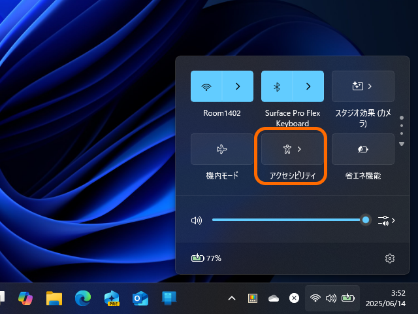
Task: Expand Bluetooth devices list chevron
Action: point(308,86)
